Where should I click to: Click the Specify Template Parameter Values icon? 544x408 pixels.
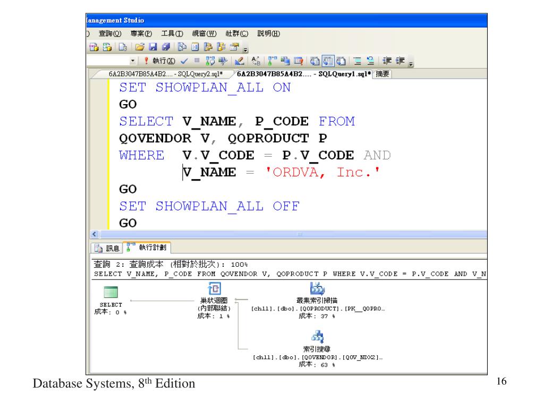coord(256,61)
